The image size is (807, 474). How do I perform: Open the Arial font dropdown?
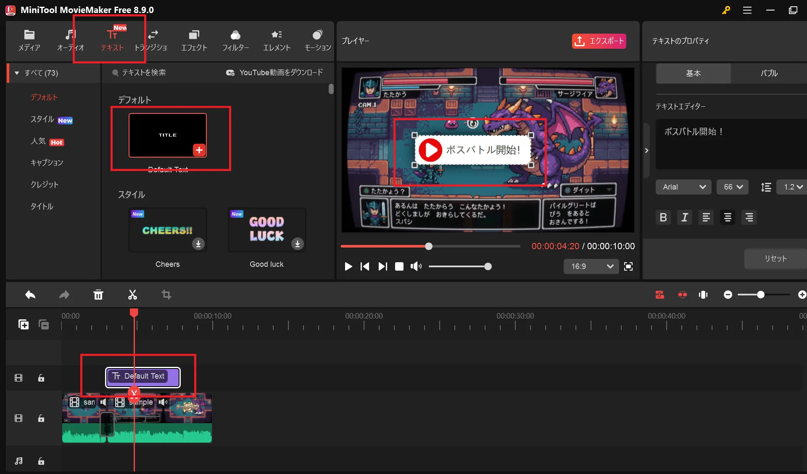click(x=683, y=187)
